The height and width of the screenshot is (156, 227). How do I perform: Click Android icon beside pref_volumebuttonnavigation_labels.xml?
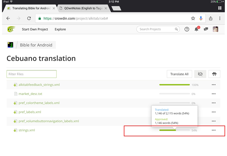15,121
